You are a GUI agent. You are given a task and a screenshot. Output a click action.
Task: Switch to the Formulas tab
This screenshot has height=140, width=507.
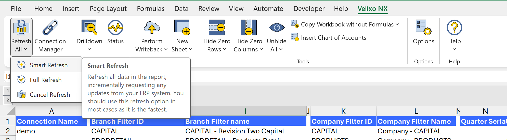coord(151,9)
